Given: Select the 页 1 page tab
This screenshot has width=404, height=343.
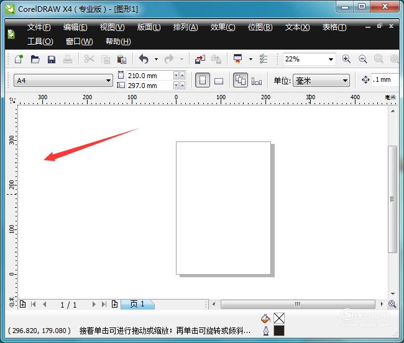Looking at the screenshot, I should [x=137, y=304].
